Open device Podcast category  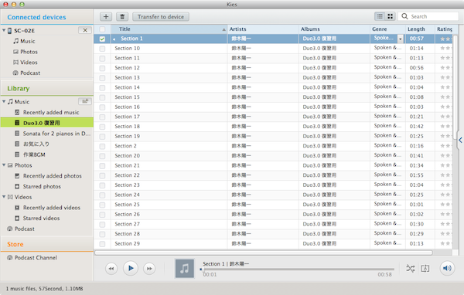[x=26, y=73]
